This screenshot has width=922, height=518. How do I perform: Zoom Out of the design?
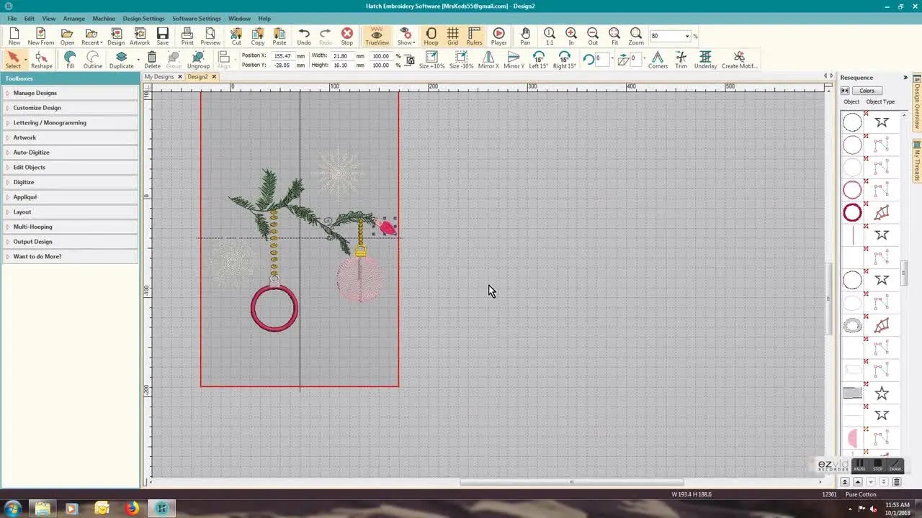pos(593,37)
